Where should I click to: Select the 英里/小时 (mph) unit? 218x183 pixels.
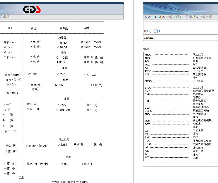37,164
